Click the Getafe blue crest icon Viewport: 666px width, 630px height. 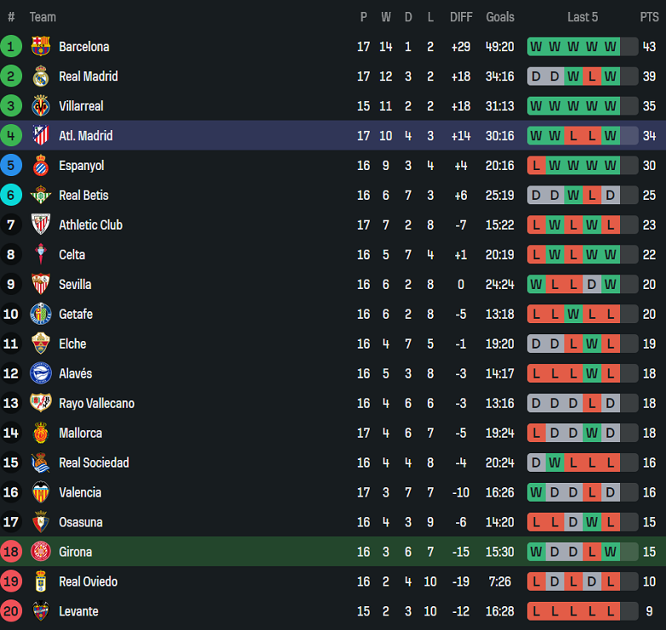[40, 314]
